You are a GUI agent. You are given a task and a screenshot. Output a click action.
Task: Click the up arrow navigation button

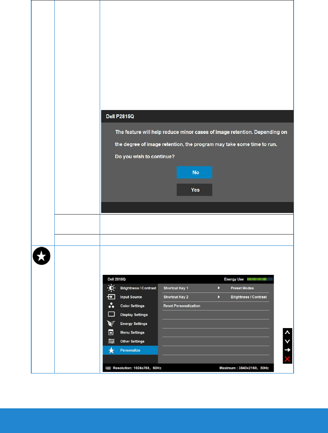[287, 332]
